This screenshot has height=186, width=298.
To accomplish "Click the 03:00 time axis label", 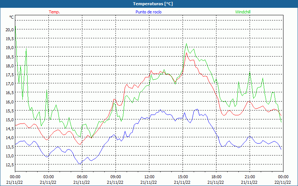I will (x=48, y=177).
